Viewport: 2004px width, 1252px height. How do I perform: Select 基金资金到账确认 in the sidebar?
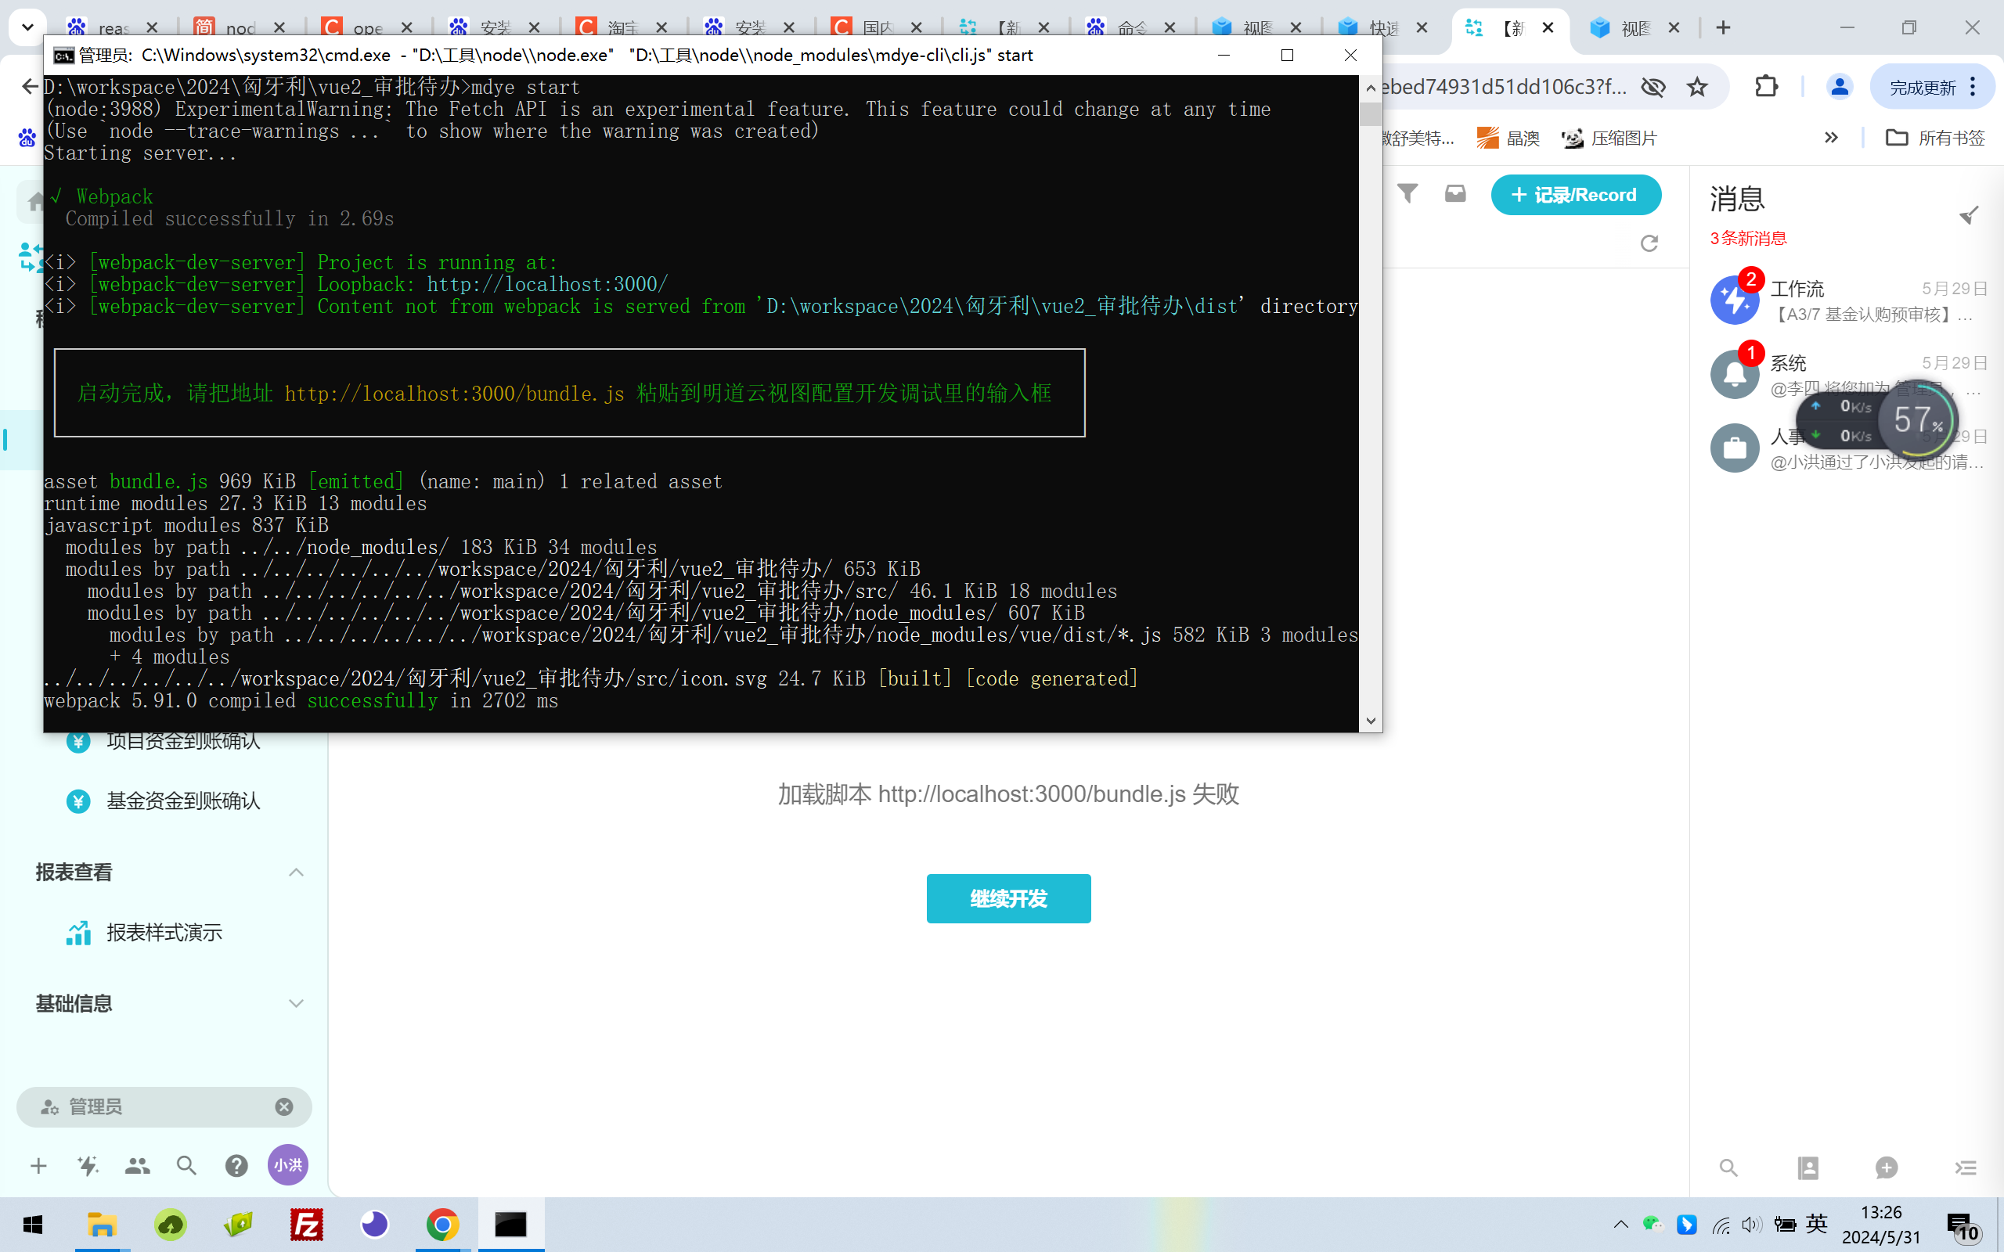pyautogui.click(x=183, y=800)
